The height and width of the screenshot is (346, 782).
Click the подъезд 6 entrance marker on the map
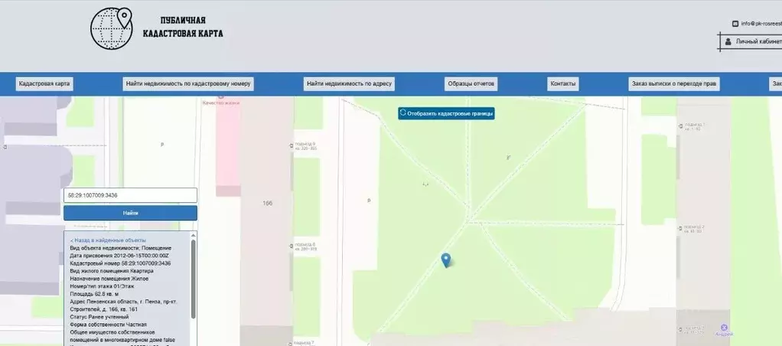pos(292,246)
